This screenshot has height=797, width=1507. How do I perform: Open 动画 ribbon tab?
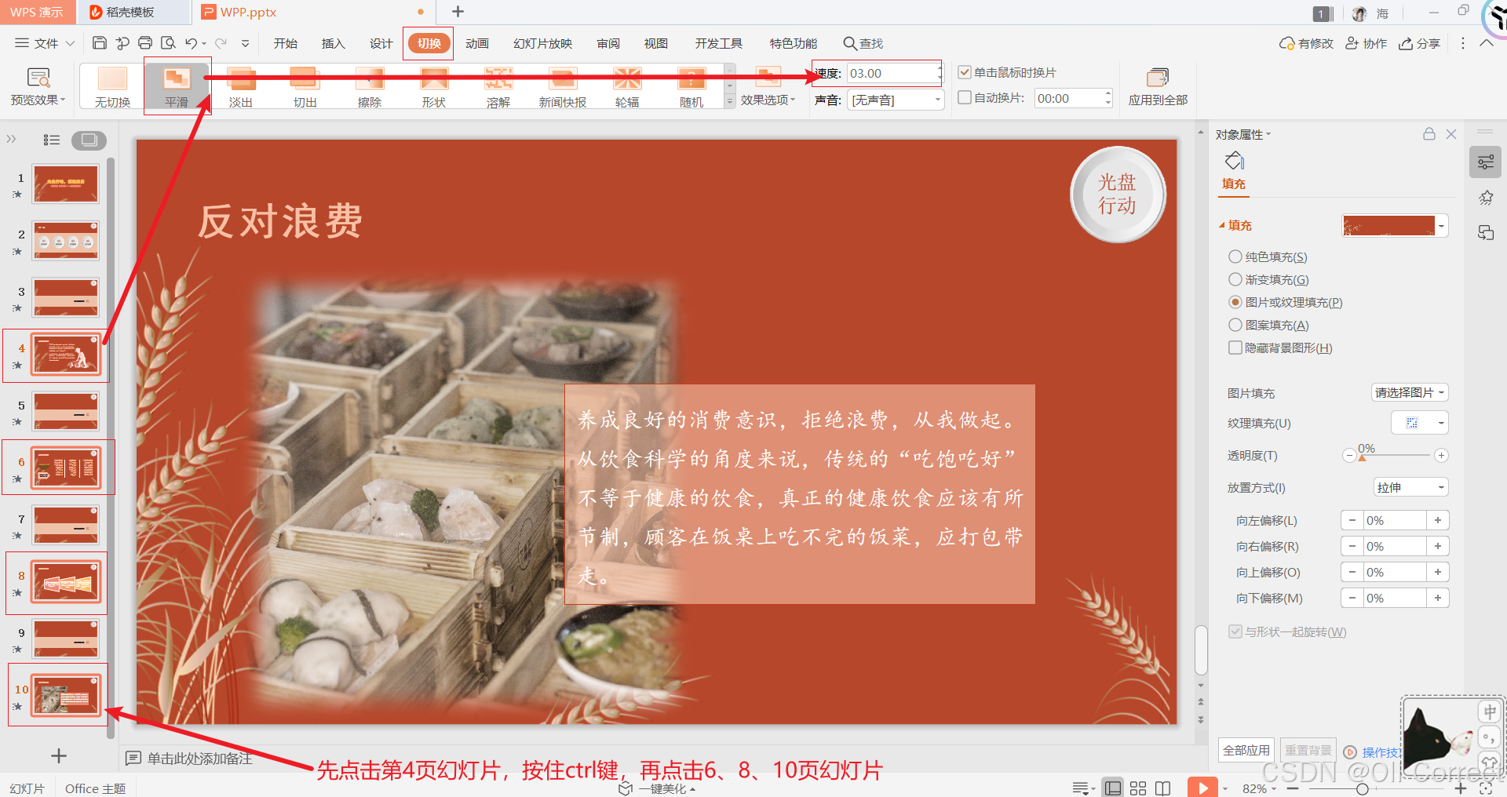(x=477, y=43)
